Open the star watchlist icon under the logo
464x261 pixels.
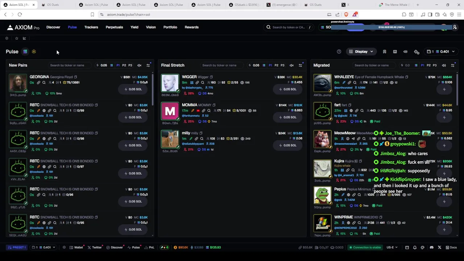[16, 38]
